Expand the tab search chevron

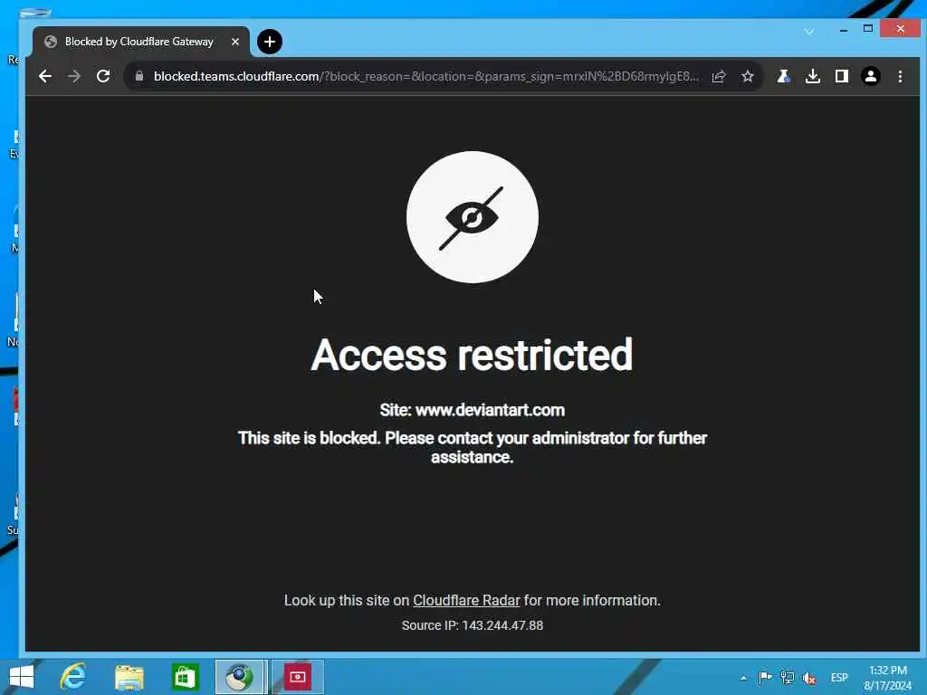pos(808,32)
